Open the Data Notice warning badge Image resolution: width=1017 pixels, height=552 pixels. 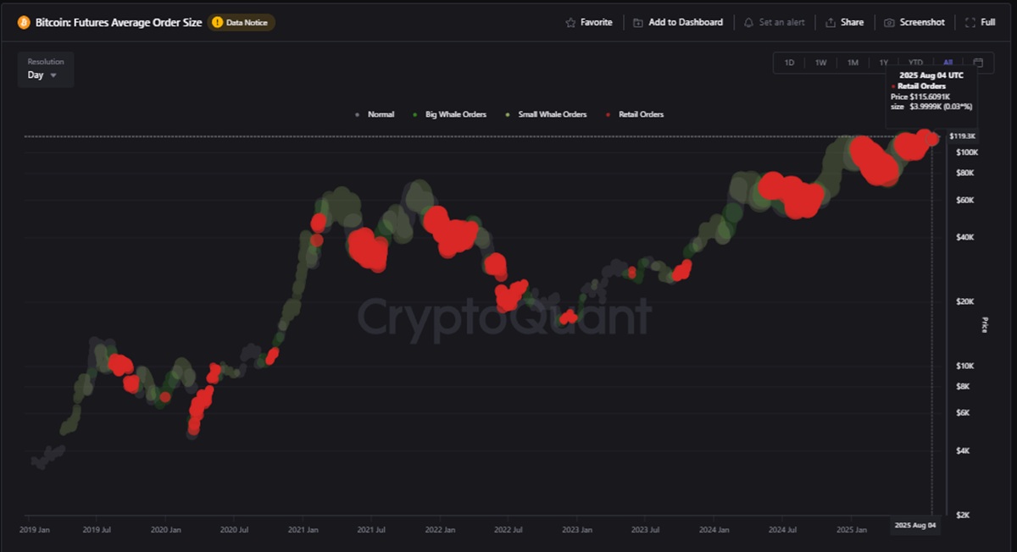(242, 22)
